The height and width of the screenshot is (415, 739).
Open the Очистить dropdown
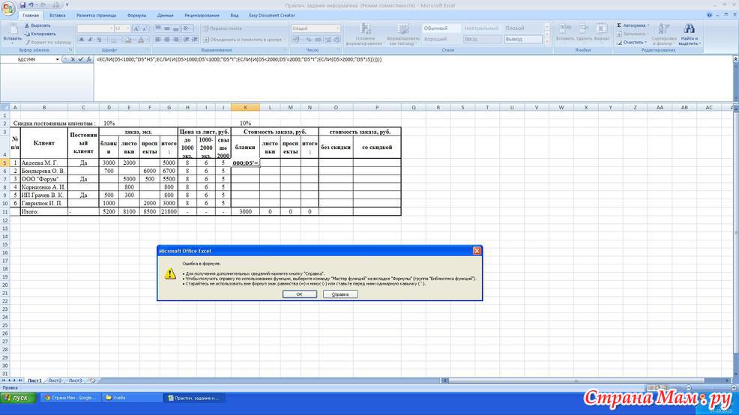coord(633,43)
